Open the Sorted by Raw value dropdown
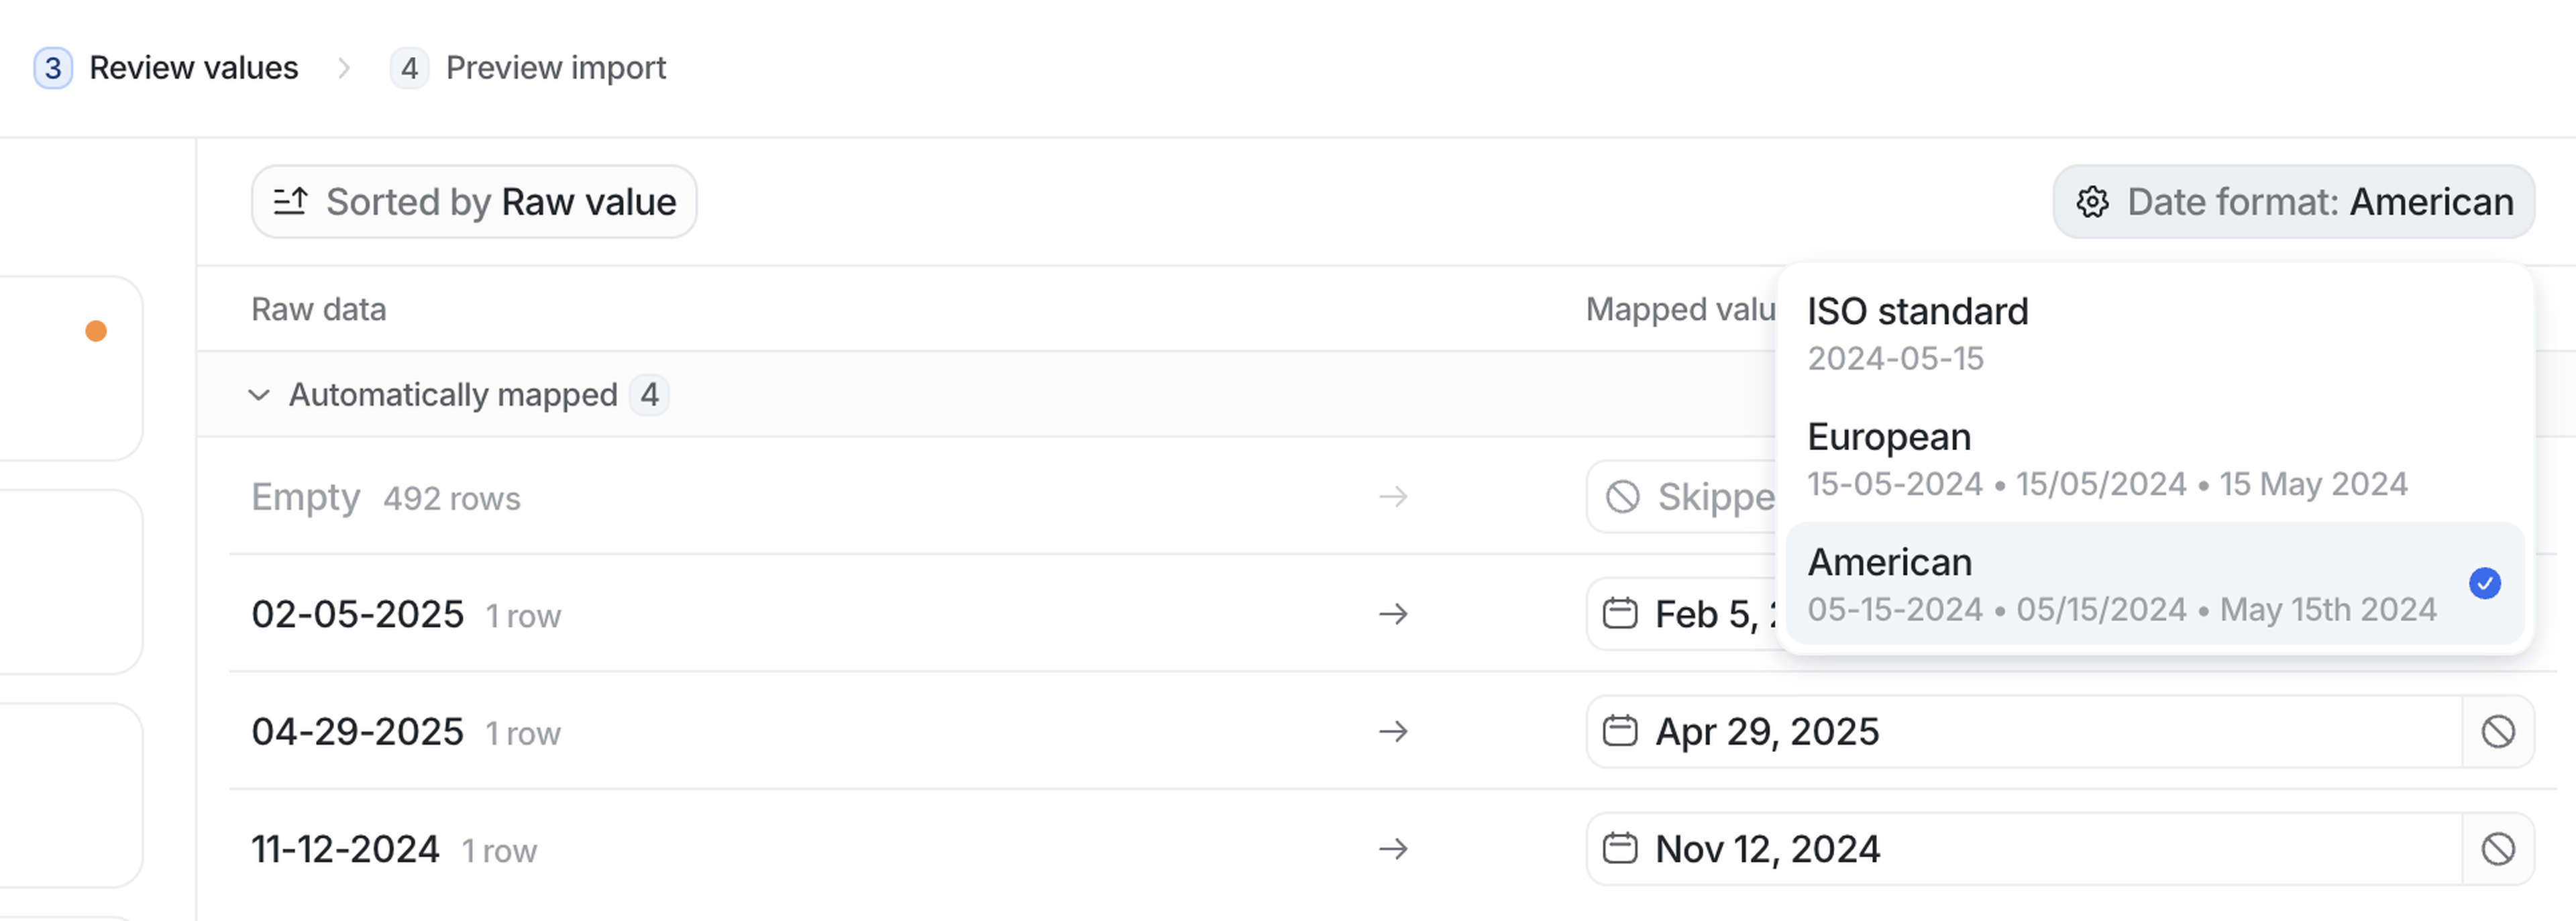Viewport: 2576px width, 921px height. click(474, 202)
